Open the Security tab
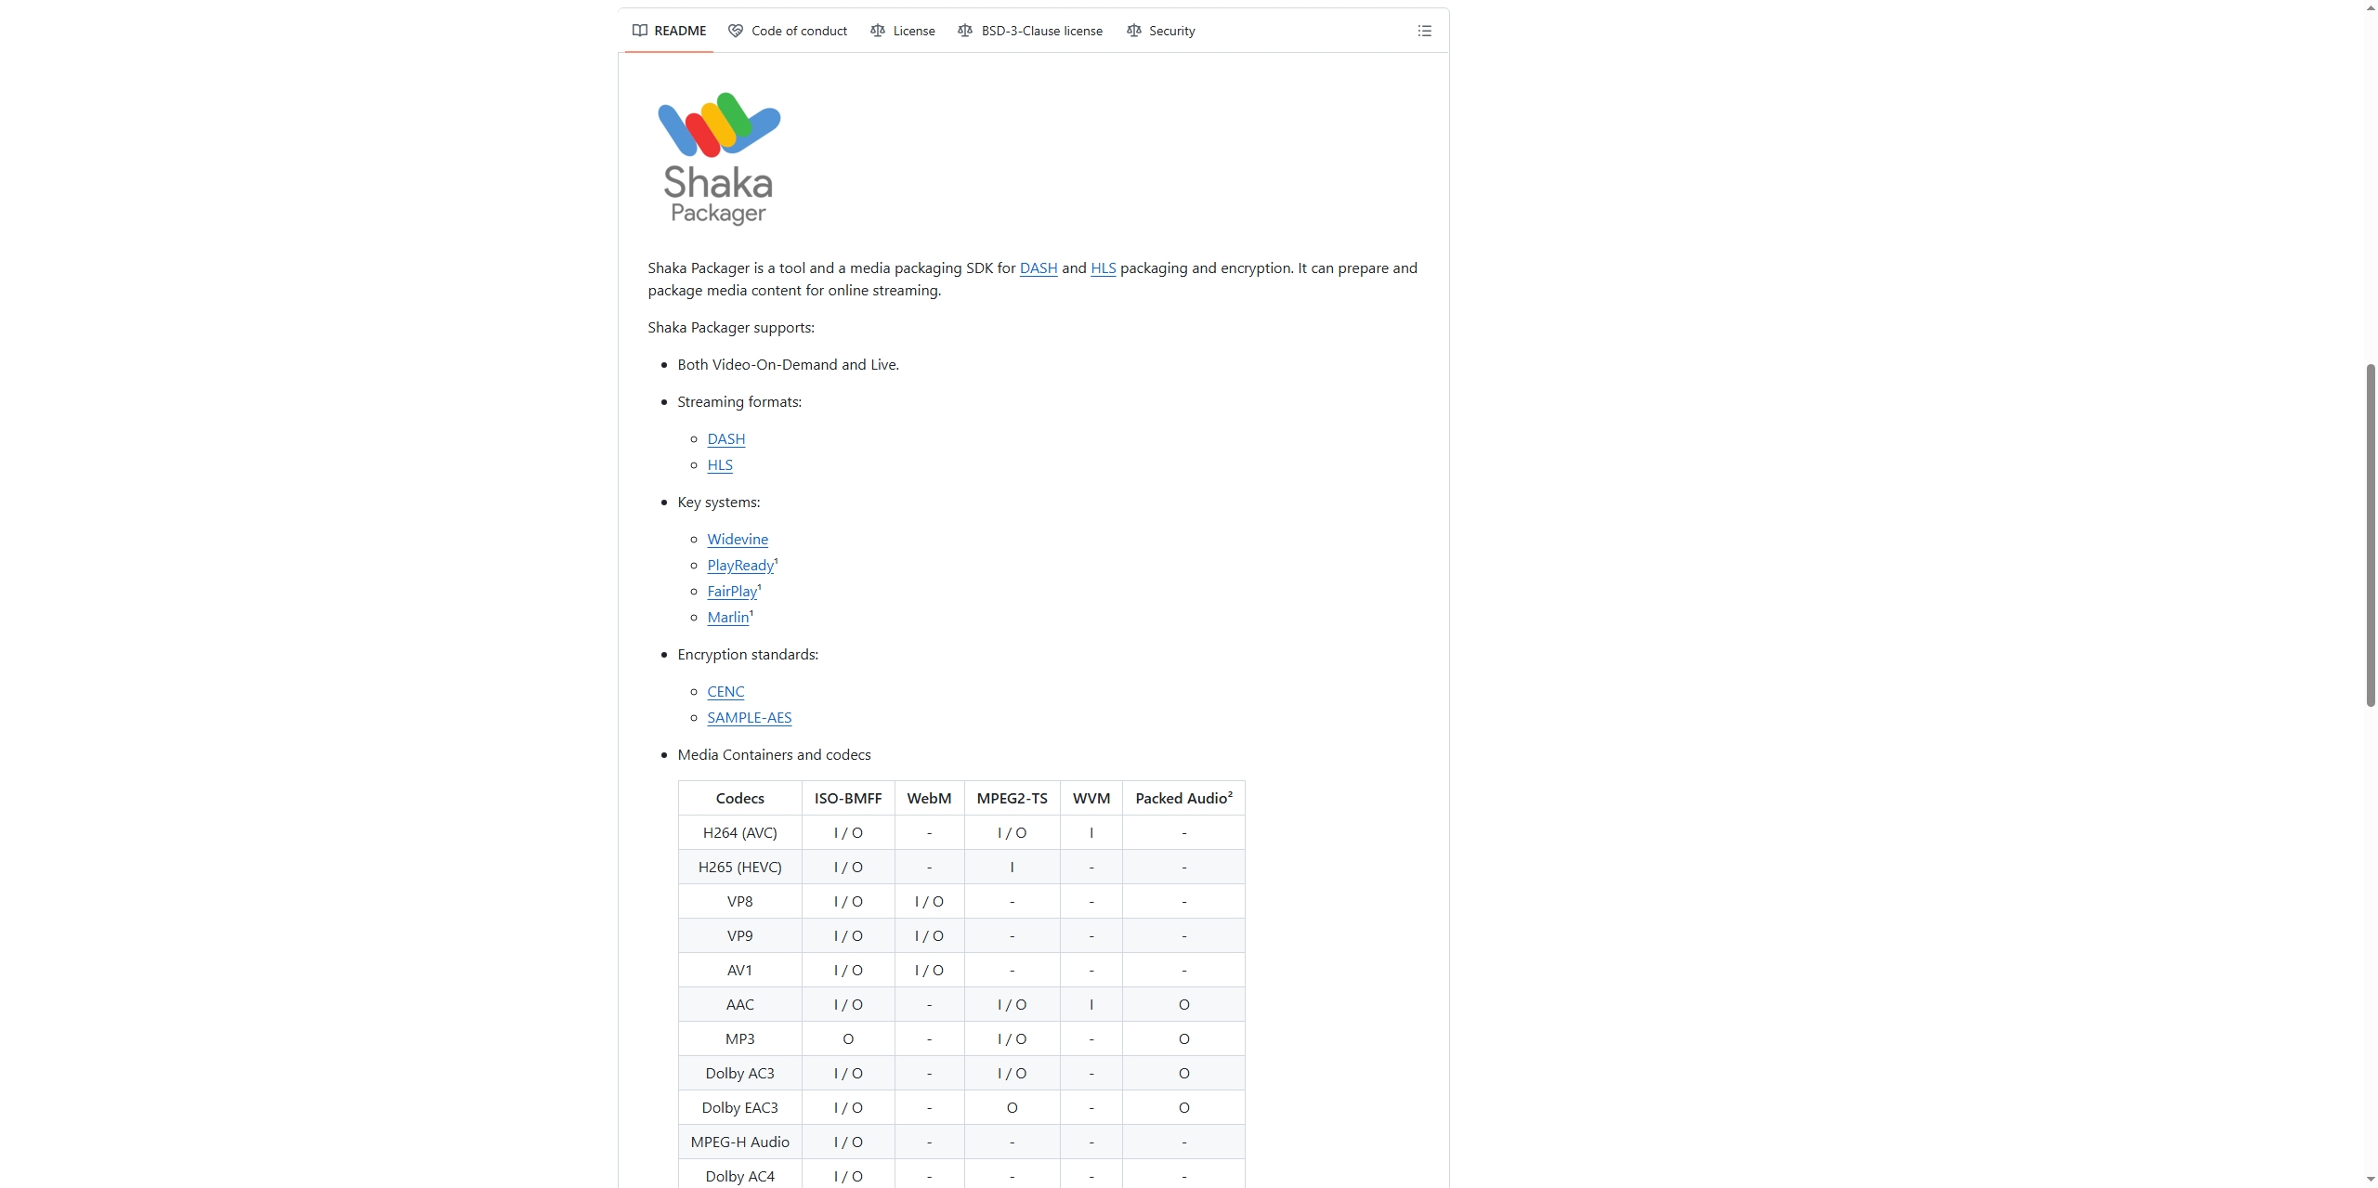This screenshot has width=2378, height=1188. click(x=1161, y=31)
